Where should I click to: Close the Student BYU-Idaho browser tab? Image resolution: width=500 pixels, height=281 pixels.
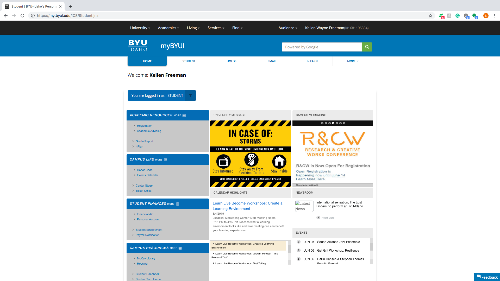(60, 7)
